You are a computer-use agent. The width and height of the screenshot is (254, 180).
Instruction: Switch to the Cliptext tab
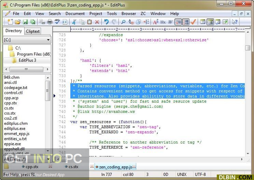pyautogui.click(x=33, y=31)
